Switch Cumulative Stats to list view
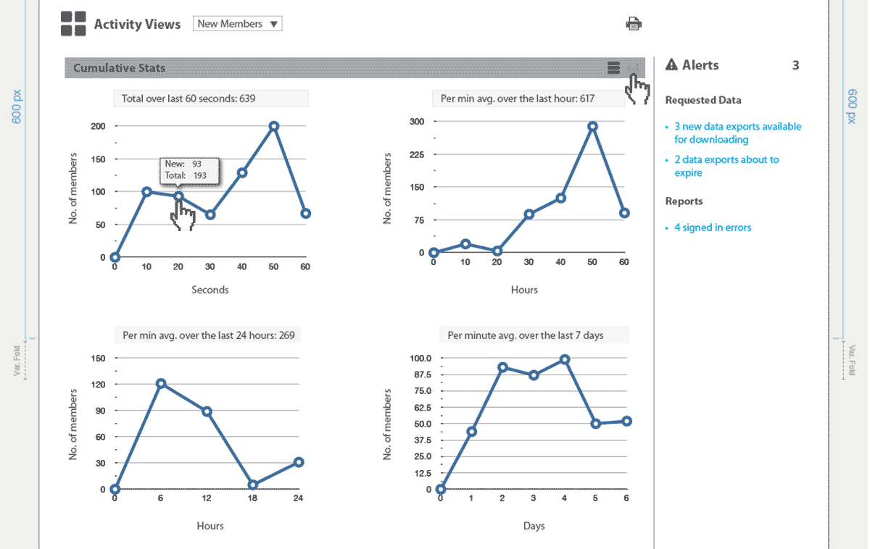This screenshot has height=549, width=870. (x=613, y=68)
